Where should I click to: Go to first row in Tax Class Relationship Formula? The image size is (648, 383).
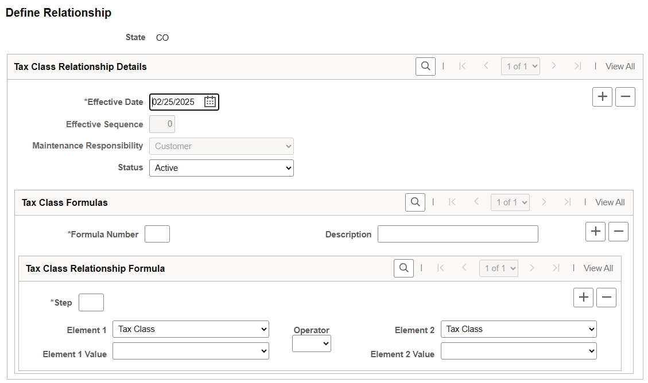coord(441,268)
